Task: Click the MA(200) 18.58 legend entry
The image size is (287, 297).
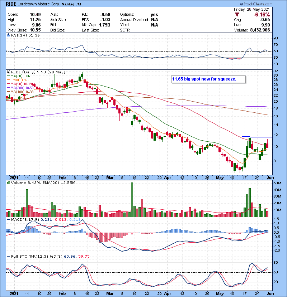Action: 20,88
